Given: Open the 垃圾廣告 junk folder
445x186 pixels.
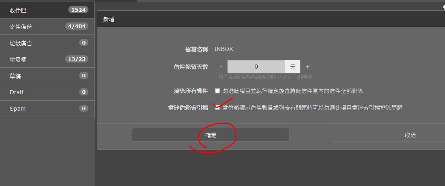Looking at the screenshot, I should (47, 43).
